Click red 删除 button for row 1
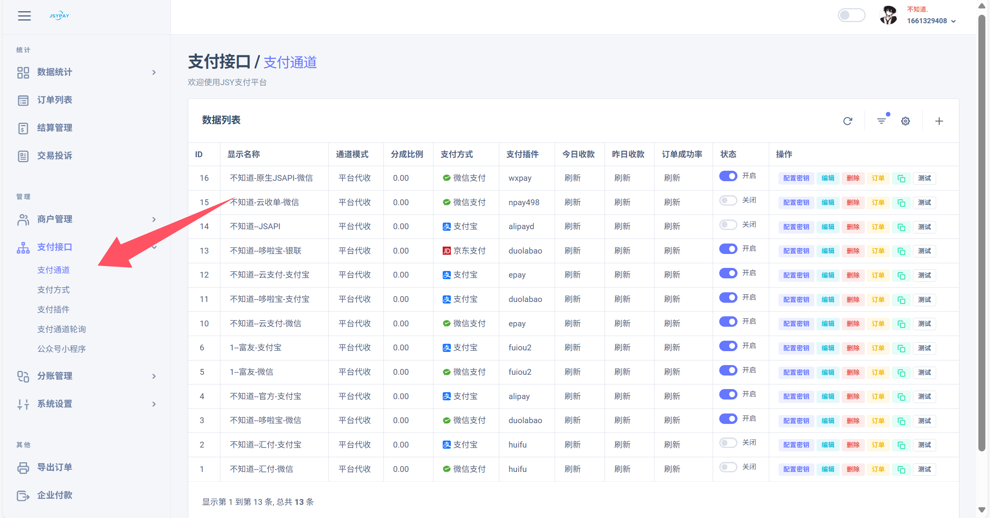 [853, 469]
